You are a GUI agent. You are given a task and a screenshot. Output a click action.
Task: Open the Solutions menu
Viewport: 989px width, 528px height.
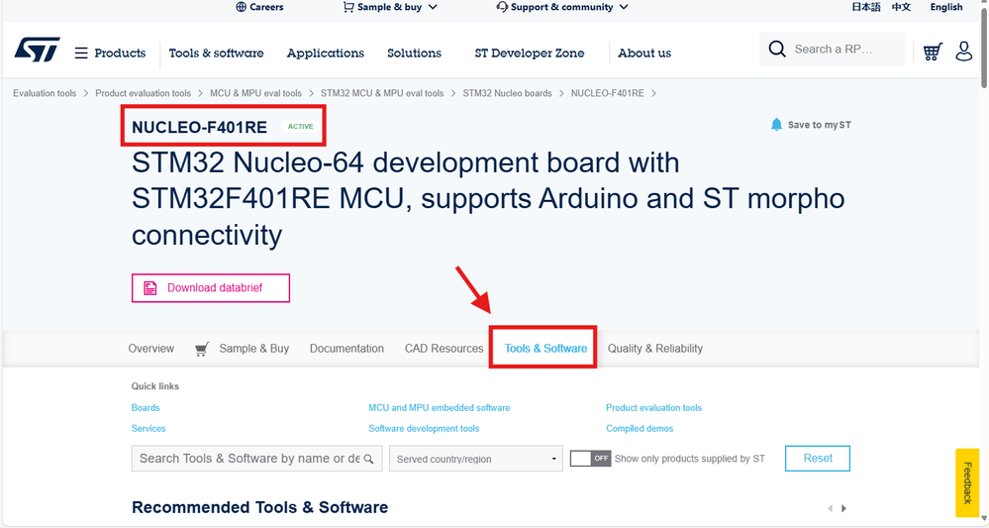click(x=415, y=53)
